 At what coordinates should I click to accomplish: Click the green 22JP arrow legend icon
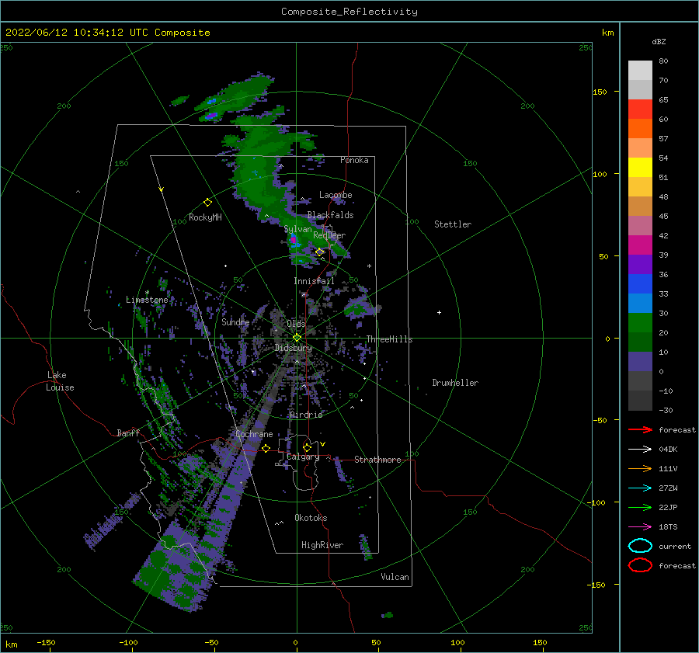click(640, 507)
